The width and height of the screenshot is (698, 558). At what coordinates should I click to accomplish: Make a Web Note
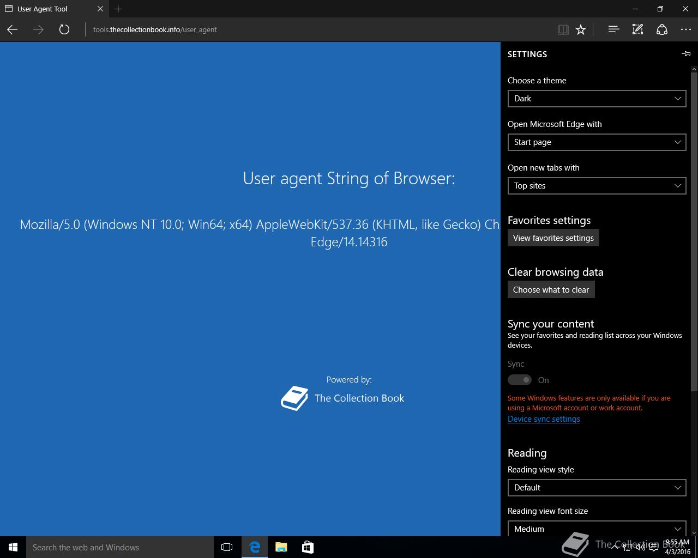click(x=637, y=29)
